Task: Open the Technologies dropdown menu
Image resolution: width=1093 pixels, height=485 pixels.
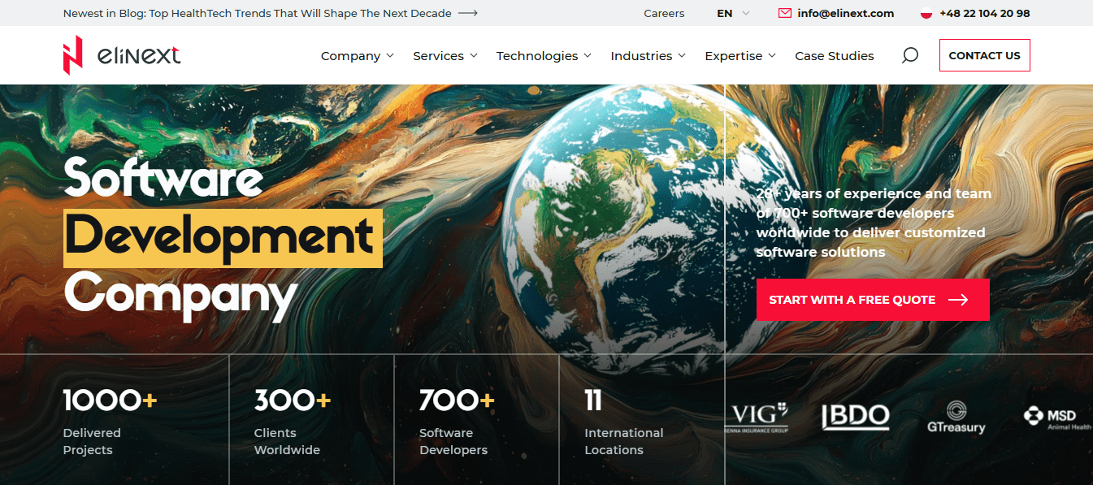Action: click(544, 55)
